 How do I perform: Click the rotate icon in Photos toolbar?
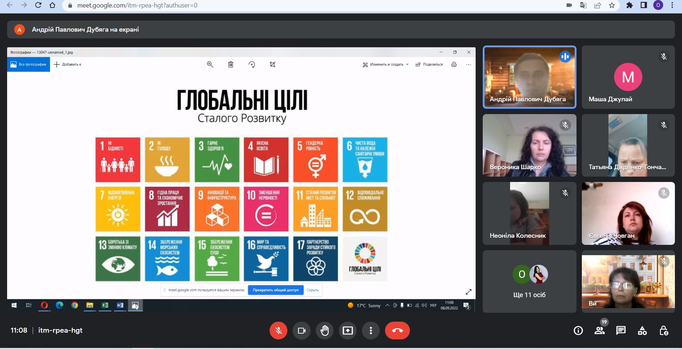[252, 64]
